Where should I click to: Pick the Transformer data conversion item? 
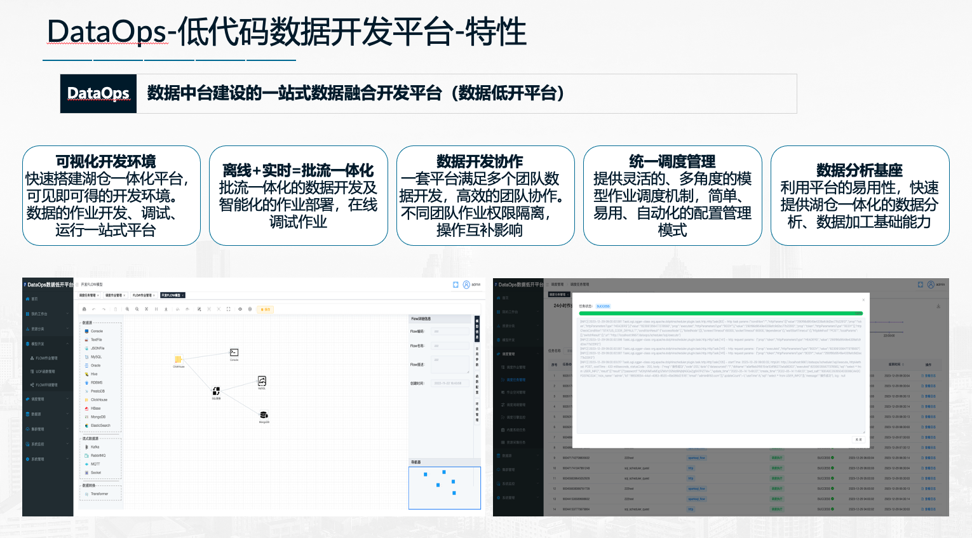(x=96, y=494)
